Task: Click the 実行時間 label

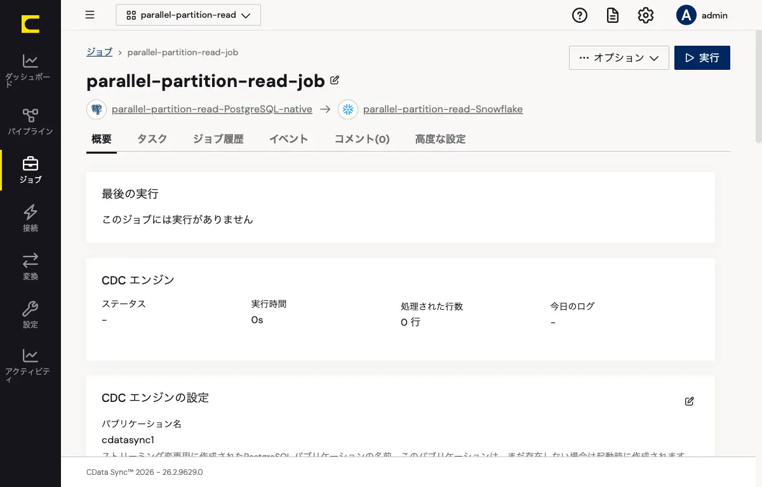Action: pyautogui.click(x=269, y=304)
